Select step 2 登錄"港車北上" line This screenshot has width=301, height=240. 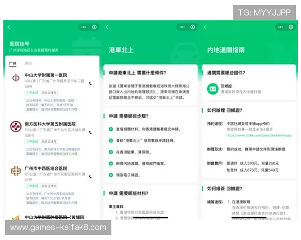142,140
